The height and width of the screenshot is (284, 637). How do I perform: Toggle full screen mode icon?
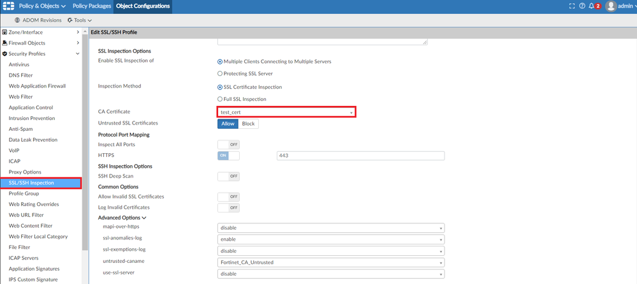(571, 6)
